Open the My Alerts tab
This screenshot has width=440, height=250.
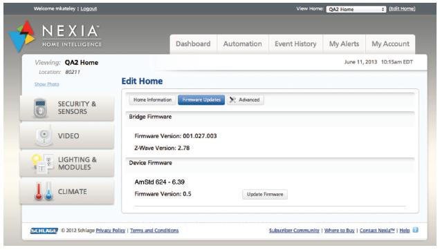coord(344,44)
